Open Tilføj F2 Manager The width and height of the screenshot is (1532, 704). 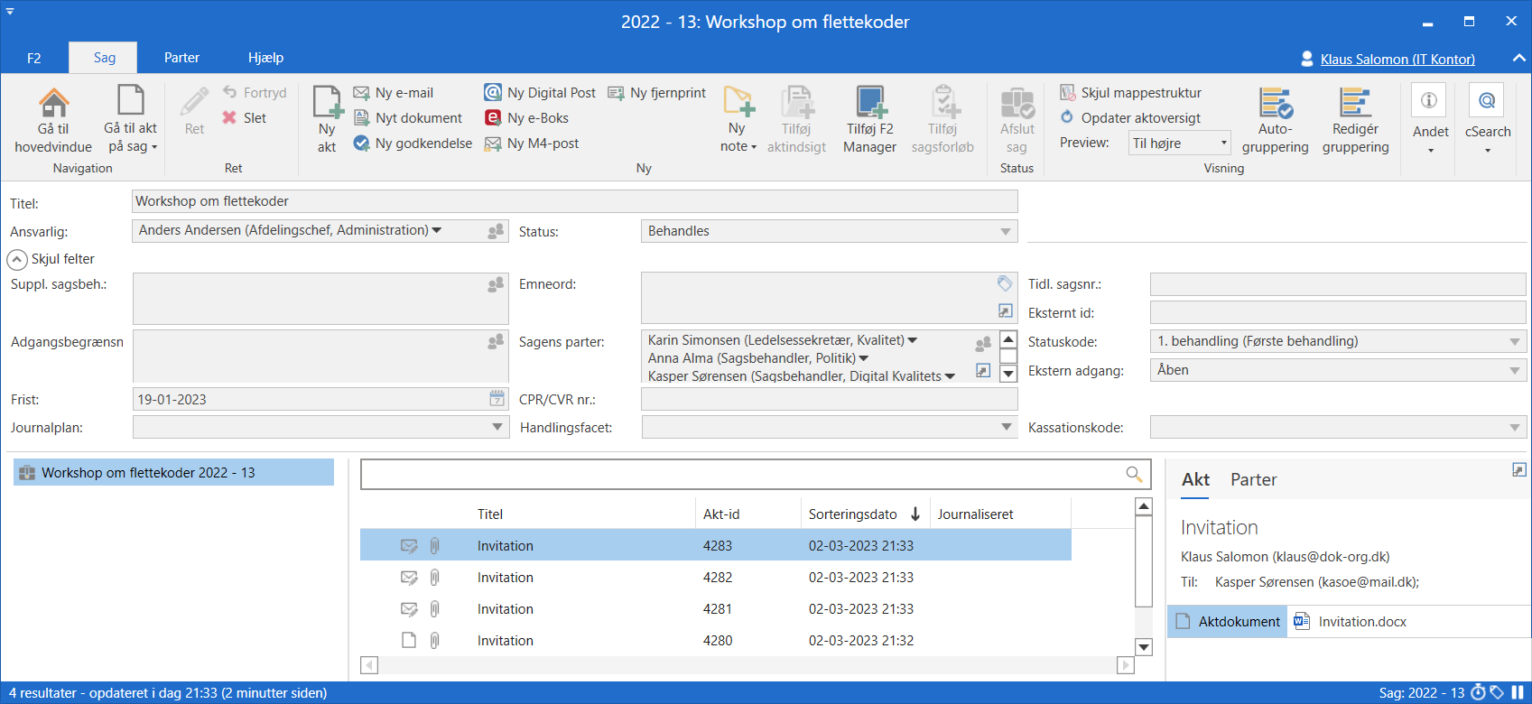click(869, 120)
